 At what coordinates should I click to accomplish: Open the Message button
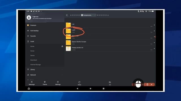32,83
